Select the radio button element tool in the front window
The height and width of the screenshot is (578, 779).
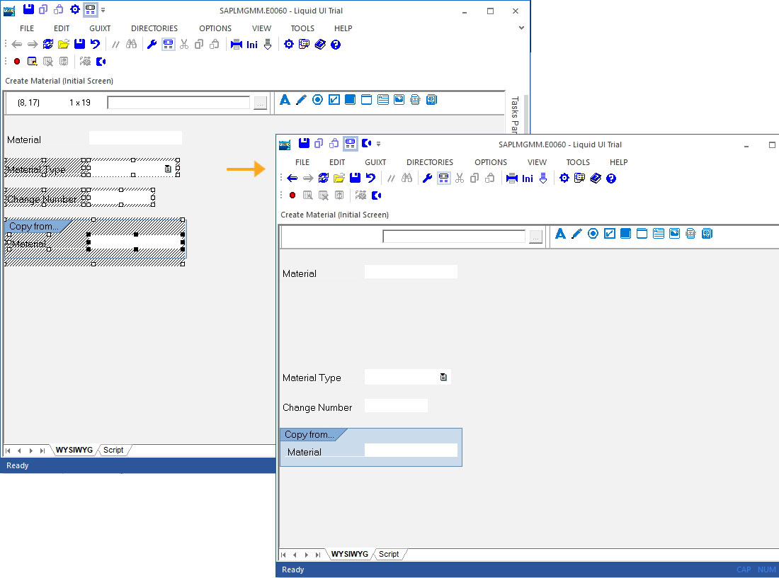(593, 234)
